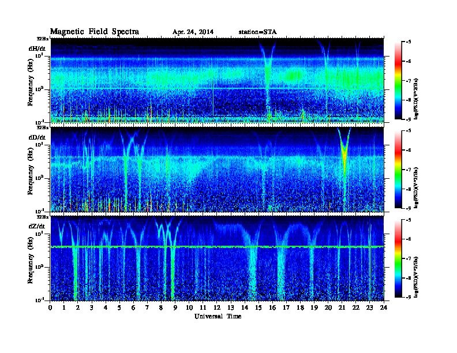The image size is (457, 353).
Task: Click hour tick label "1" on the time axis
Action: pos(64,308)
